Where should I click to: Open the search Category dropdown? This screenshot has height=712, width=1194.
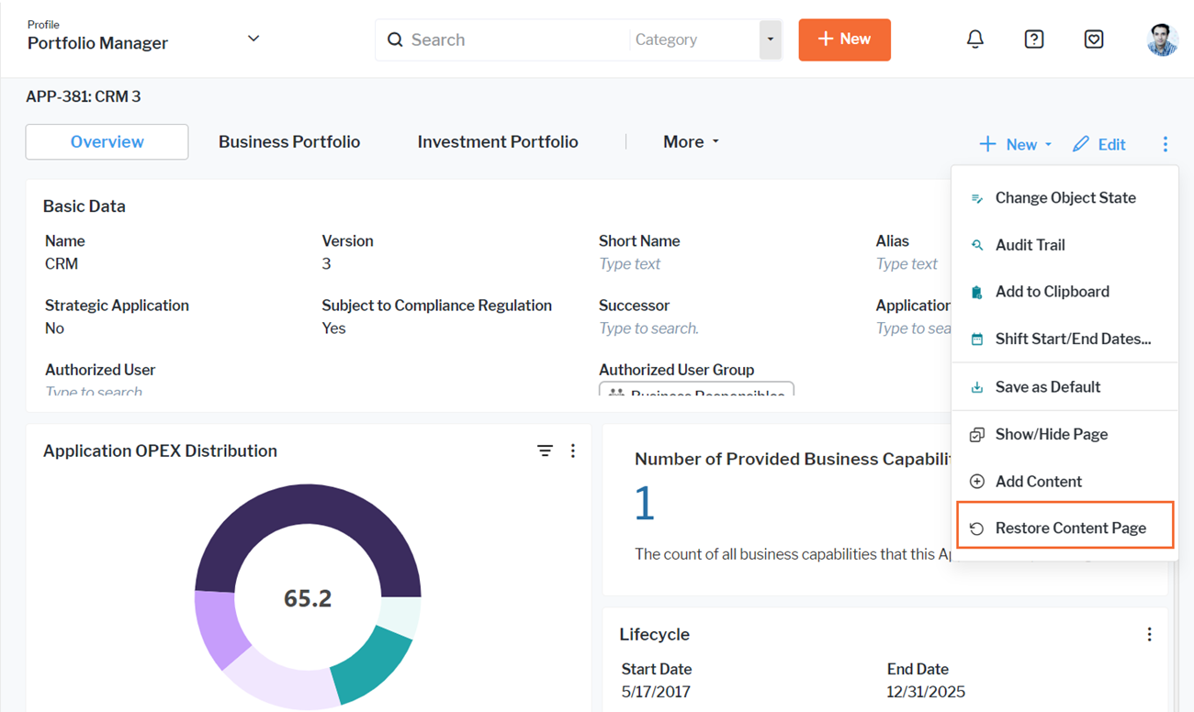point(770,39)
